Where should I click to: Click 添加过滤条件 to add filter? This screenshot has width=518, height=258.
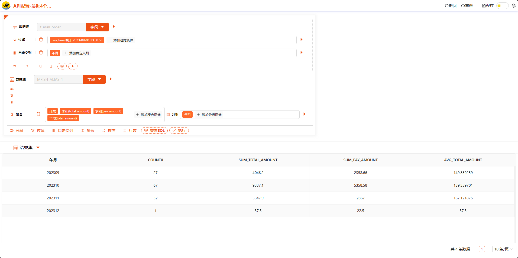(x=121, y=40)
